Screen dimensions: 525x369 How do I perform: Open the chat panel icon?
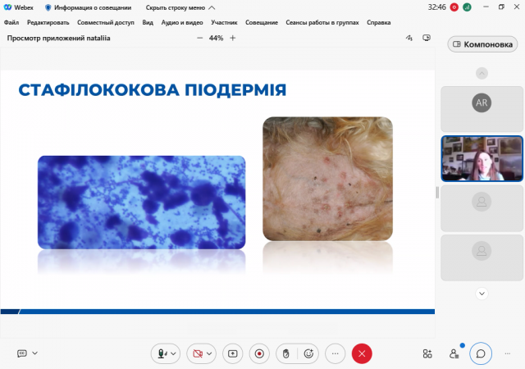click(481, 353)
